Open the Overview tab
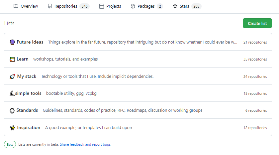 (x=26, y=6)
